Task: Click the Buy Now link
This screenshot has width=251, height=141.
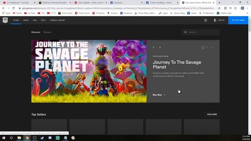Action: [159, 95]
